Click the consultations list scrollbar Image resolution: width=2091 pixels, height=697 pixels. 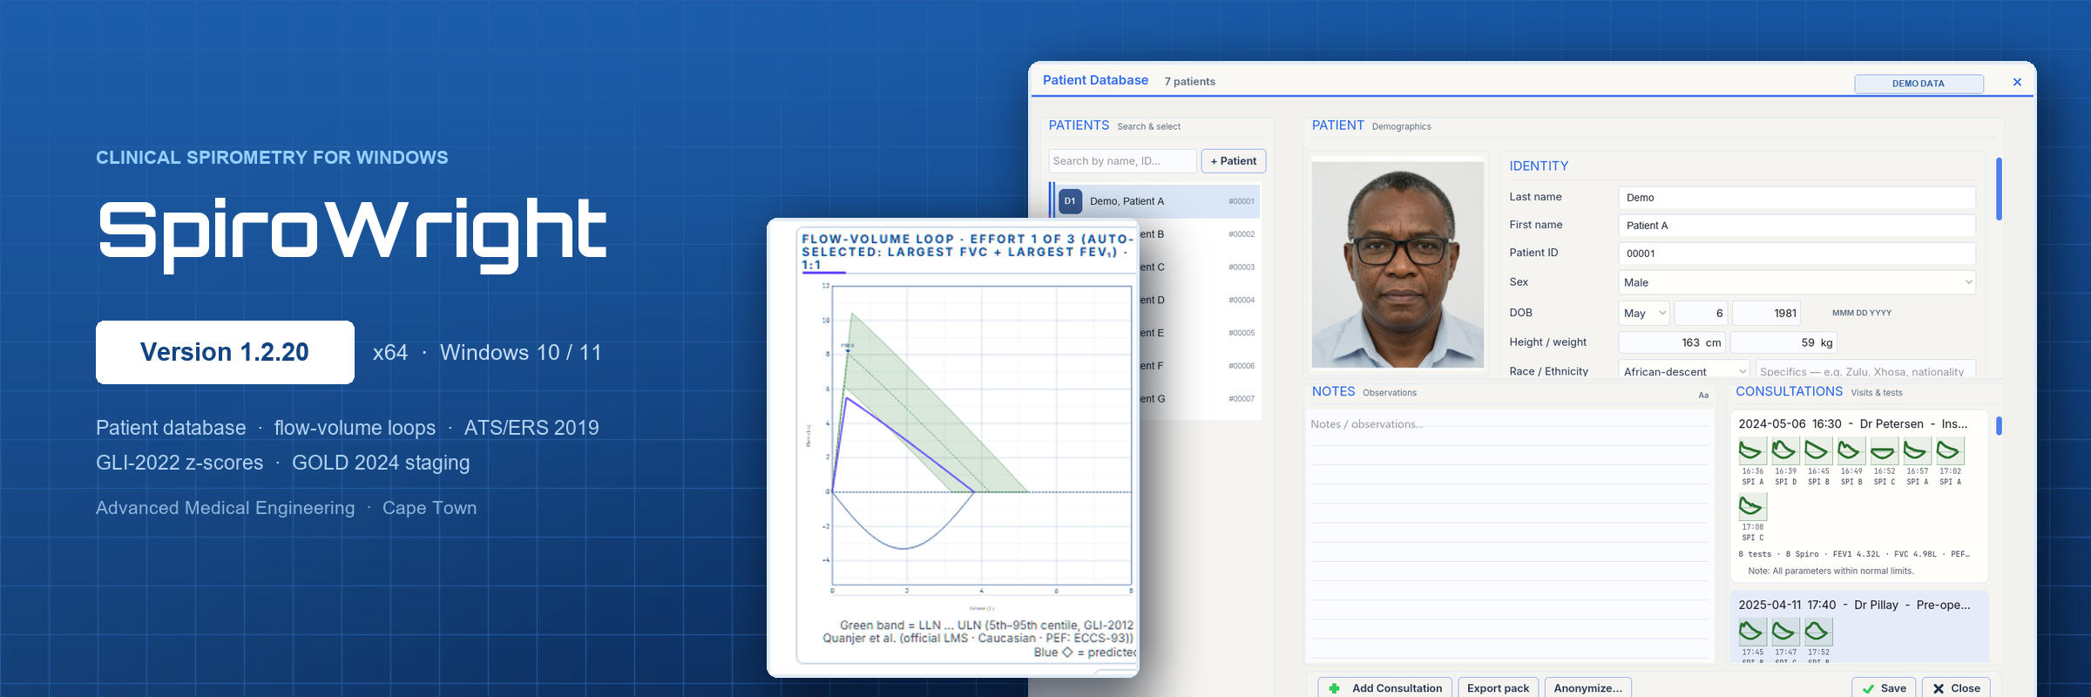pyautogui.click(x=1999, y=426)
